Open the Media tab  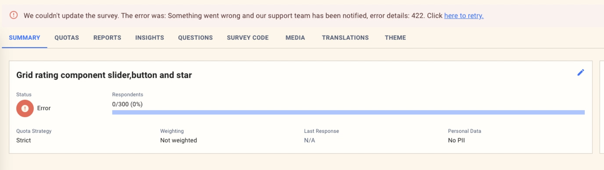point(295,38)
